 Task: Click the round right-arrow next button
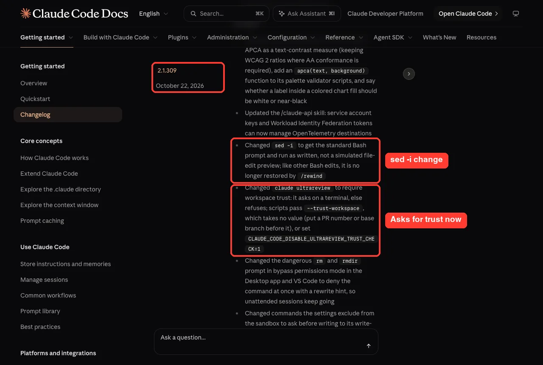(x=409, y=74)
